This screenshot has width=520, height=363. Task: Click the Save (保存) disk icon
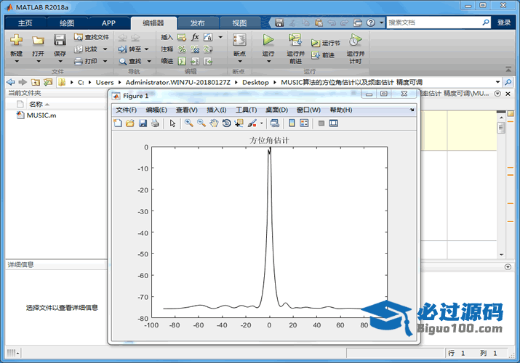tap(60, 40)
